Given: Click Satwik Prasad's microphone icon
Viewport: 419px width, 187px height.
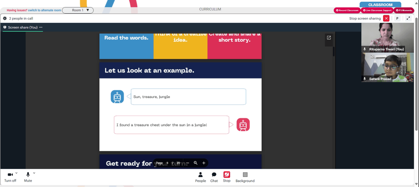Looking at the screenshot, I should click(x=365, y=79).
